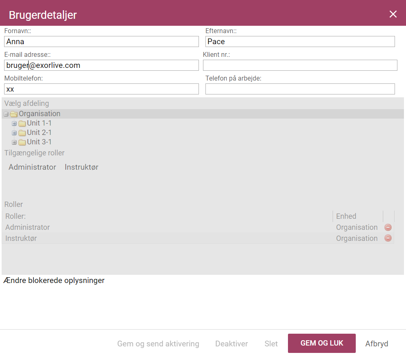Focus the Klient nr. input field
The width and height of the screenshot is (406, 357).
tap(300, 65)
